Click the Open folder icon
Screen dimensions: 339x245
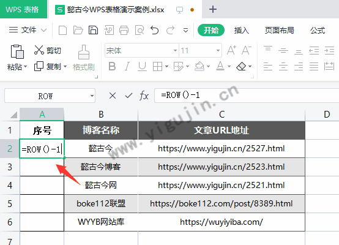78,30
